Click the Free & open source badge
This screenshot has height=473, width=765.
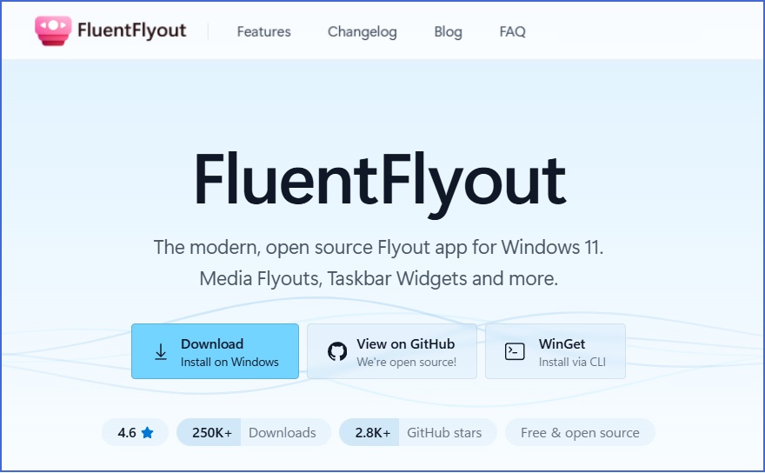(580, 432)
